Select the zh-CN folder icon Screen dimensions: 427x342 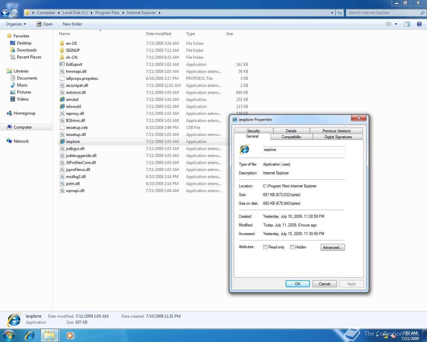pos(62,57)
